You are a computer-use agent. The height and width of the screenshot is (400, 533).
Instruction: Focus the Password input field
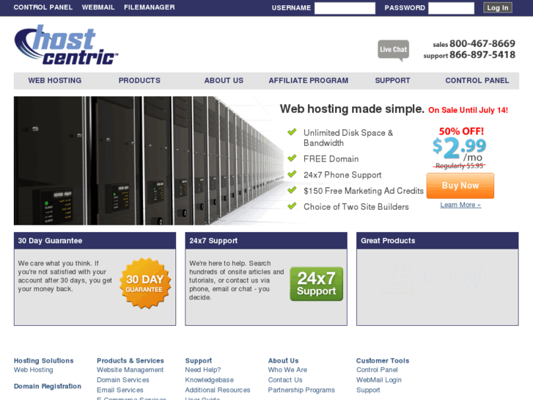point(451,8)
